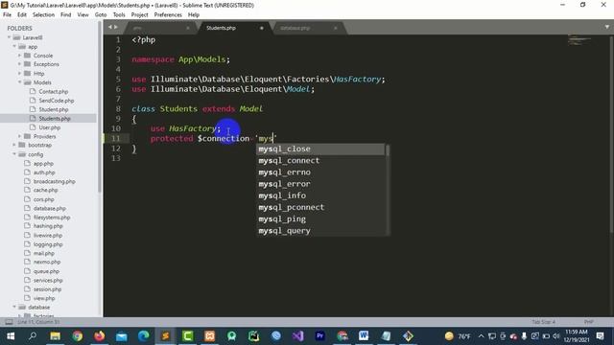
Task: Open cache.php in the sidebar
Action: coord(45,190)
